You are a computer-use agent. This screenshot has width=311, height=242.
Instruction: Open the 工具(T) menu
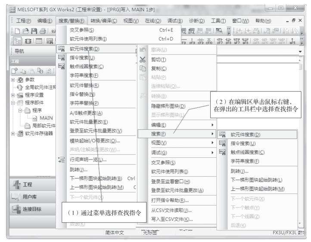[218, 21]
